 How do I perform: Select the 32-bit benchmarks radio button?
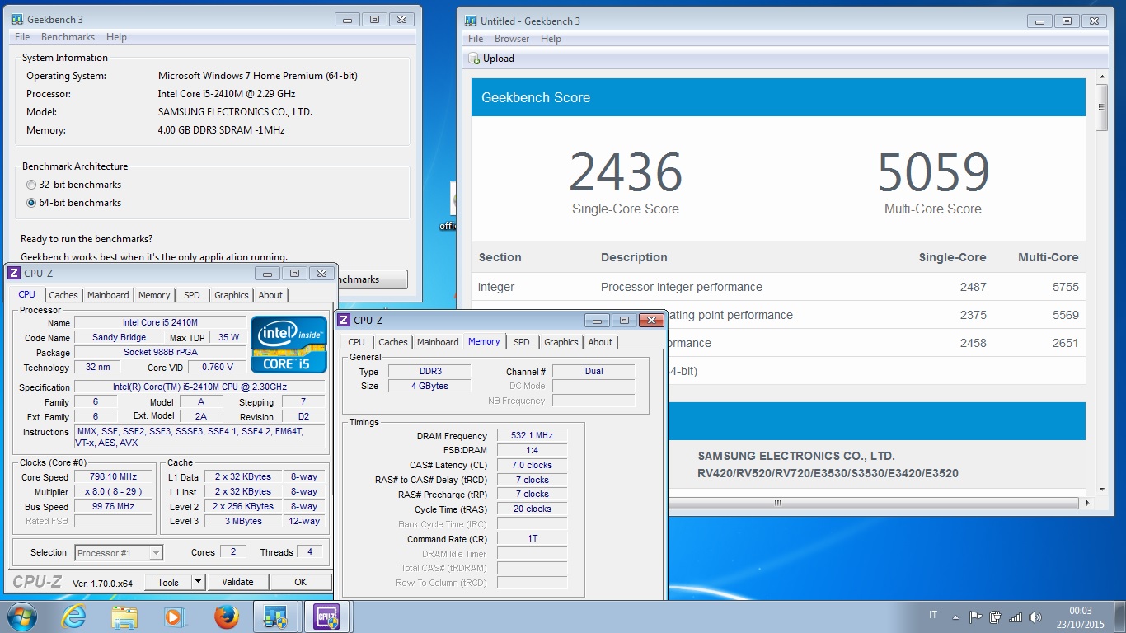(31, 185)
